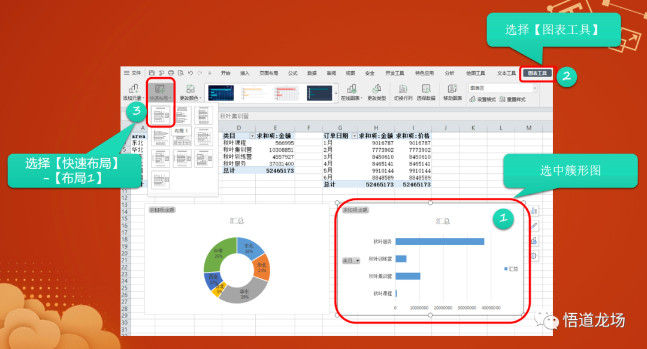Apply the dark teal chart style thumbnail
Viewport: 647px width, 349px height.
tap(319, 93)
